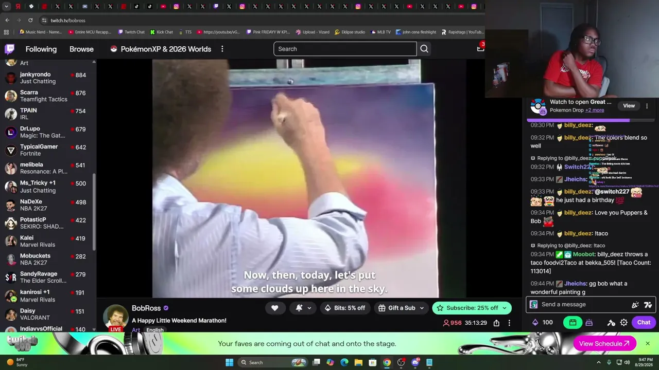Reload the page with the refresh icon

click(x=30, y=20)
